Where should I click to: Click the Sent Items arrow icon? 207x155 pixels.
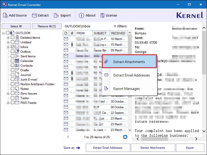[x=17, y=56]
